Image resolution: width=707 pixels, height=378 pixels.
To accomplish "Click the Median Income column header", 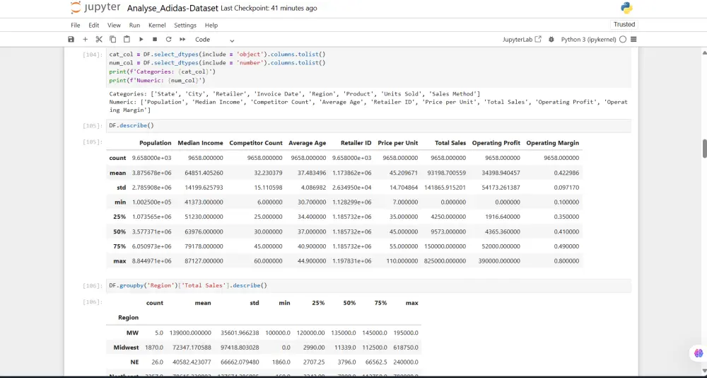I will [200, 143].
